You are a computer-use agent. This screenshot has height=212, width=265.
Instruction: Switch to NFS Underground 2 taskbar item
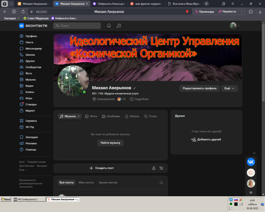coord(29,199)
